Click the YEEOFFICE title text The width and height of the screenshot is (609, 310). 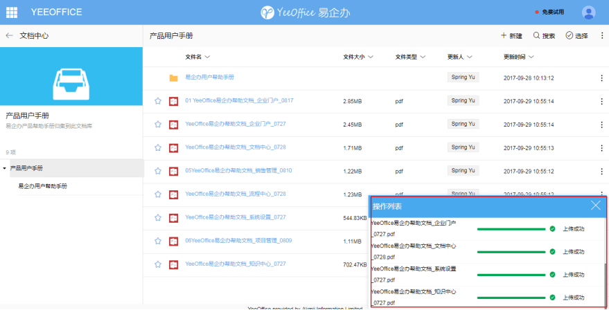(x=56, y=12)
